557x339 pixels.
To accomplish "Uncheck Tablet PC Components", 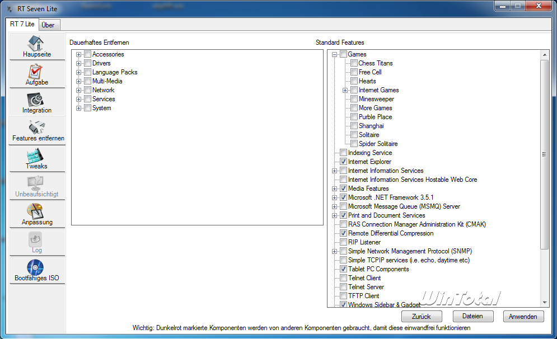I will coord(344,269).
